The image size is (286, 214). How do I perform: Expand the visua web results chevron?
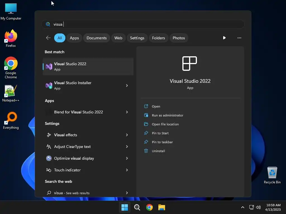click(127, 193)
